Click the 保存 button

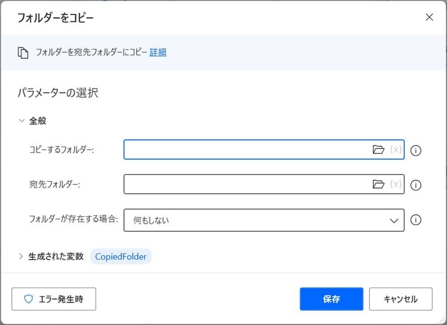tap(331, 299)
